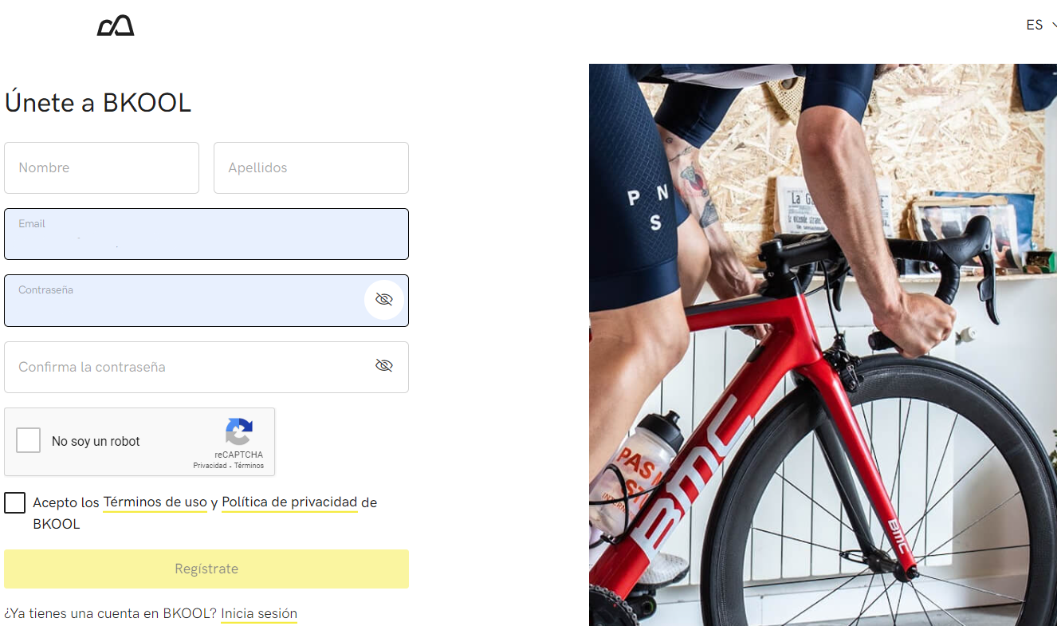The width and height of the screenshot is (1057, 626).
Task: Open the Términos de uso link
Action: [x=155, y=502]
